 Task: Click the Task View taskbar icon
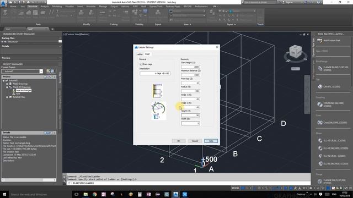click(x=77, y=194)
